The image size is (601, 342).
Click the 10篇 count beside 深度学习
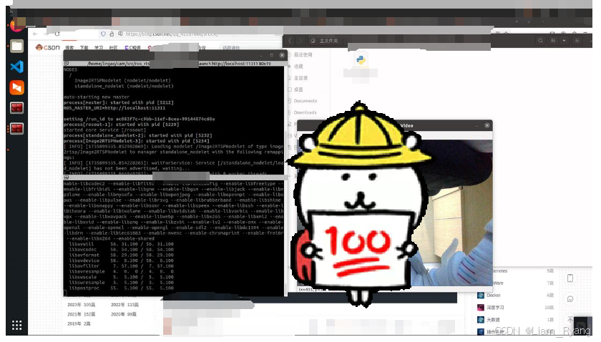coord(549,308)
